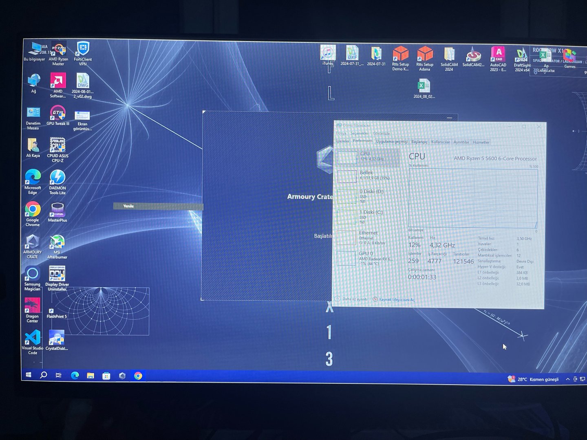Open taskbar search magnifier
Screen dimensions: 587x440
43,375
